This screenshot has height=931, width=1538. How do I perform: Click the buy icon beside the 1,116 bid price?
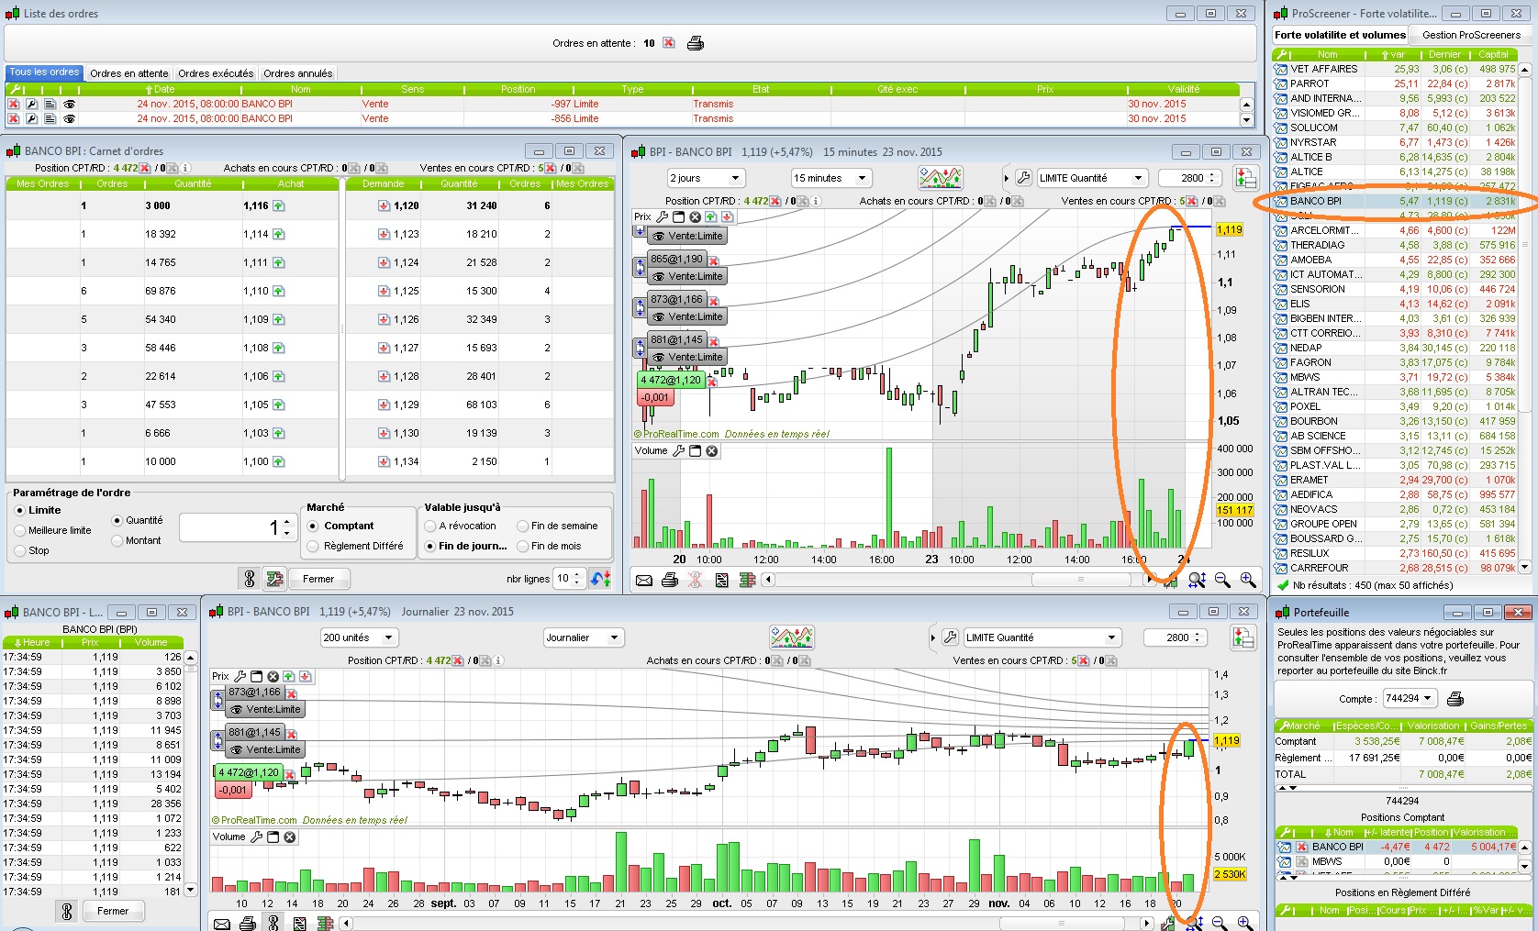278,206
